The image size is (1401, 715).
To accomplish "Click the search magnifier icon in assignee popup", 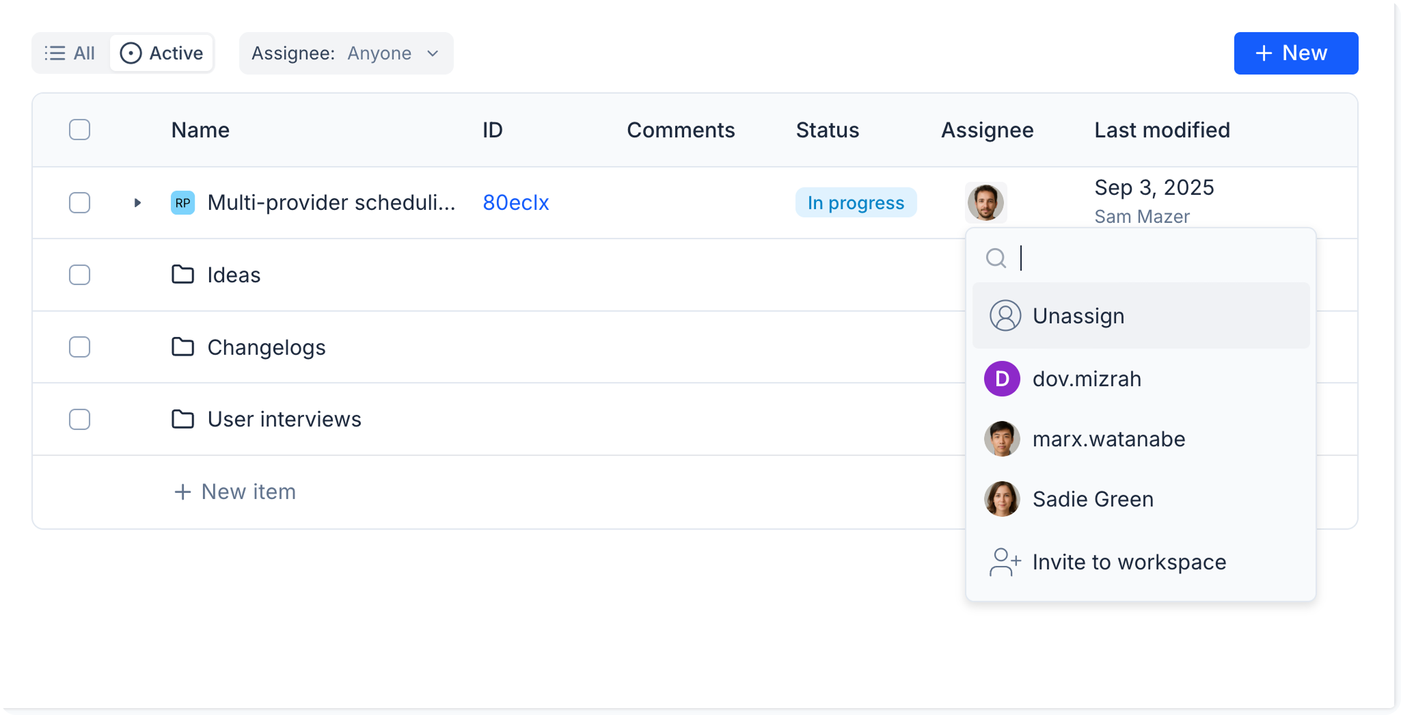I will pyautogui.click(x=996, y=258).
